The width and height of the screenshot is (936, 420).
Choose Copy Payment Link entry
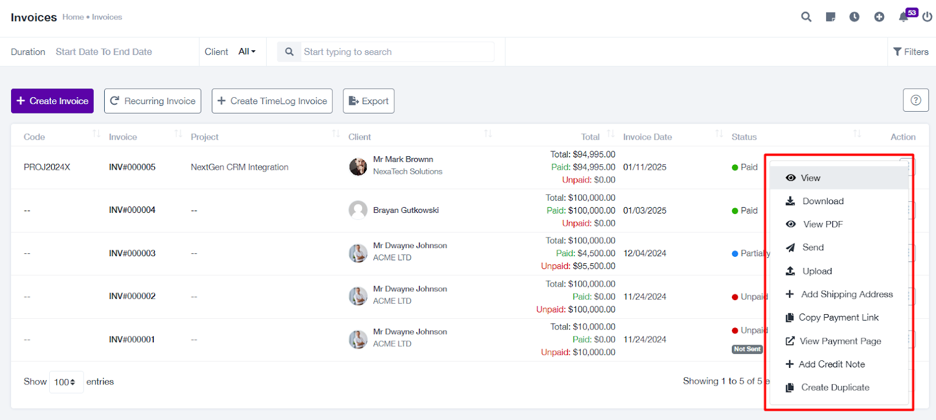click(x=839, y=318)
